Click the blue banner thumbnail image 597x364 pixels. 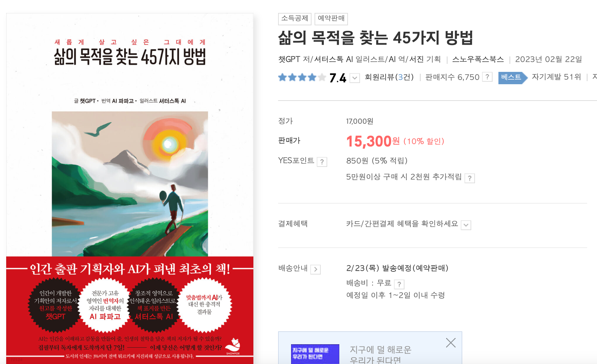[x=315, y=354]
